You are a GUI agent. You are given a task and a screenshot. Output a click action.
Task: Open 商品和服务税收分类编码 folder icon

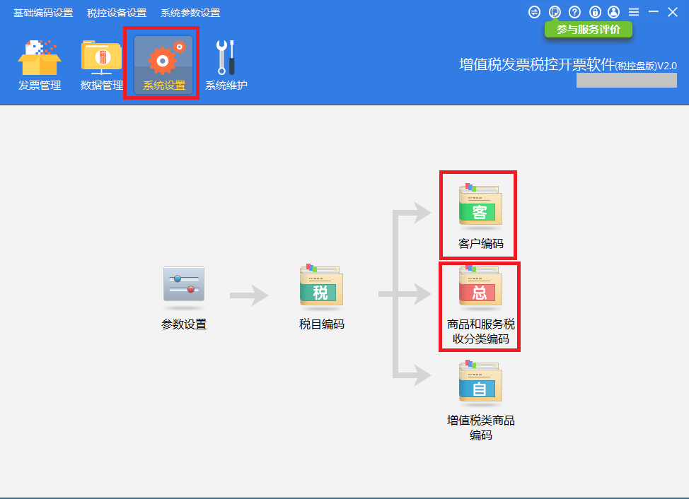[480, 286]
